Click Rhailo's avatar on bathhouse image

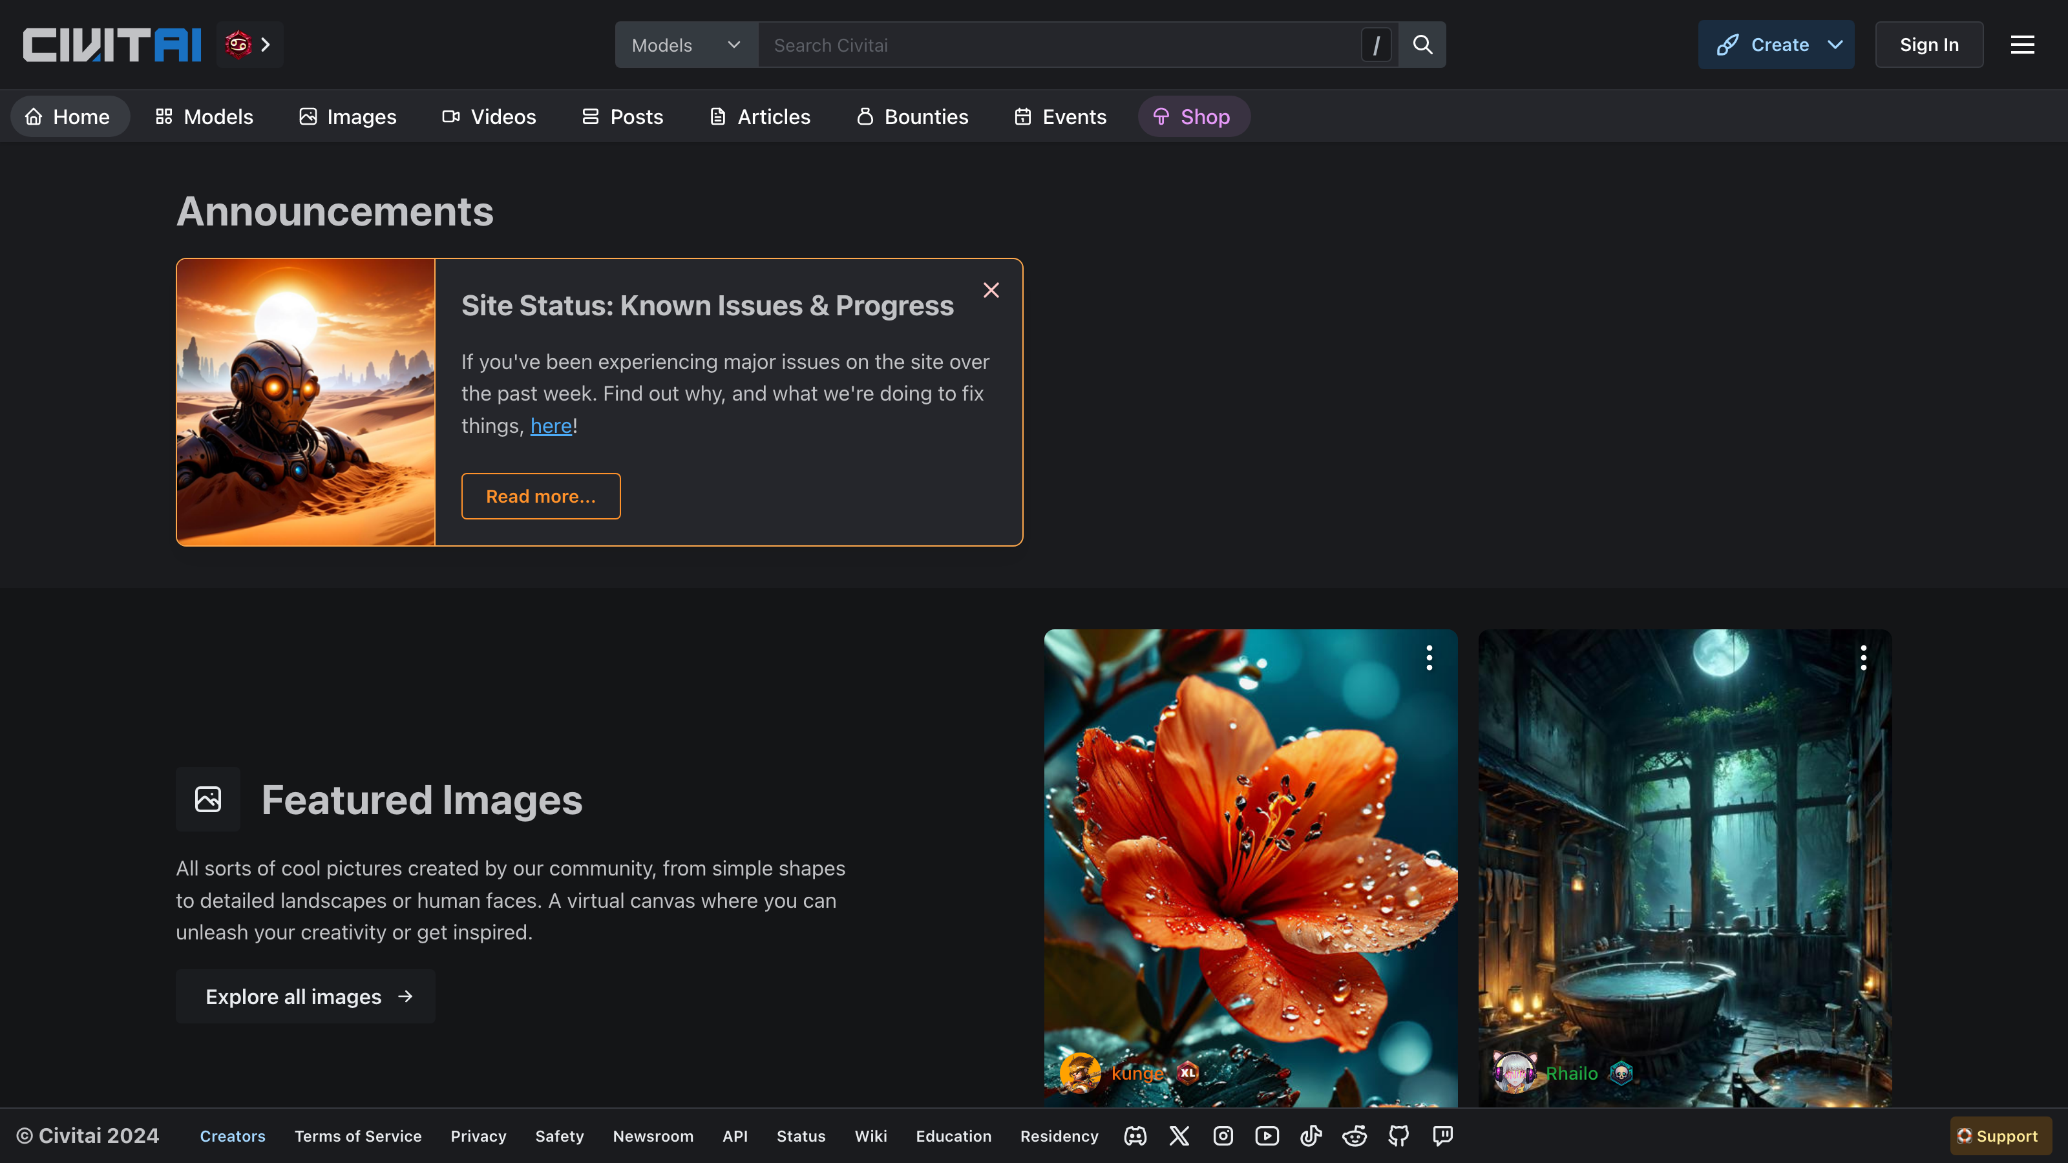[x=1515, y=1073]
